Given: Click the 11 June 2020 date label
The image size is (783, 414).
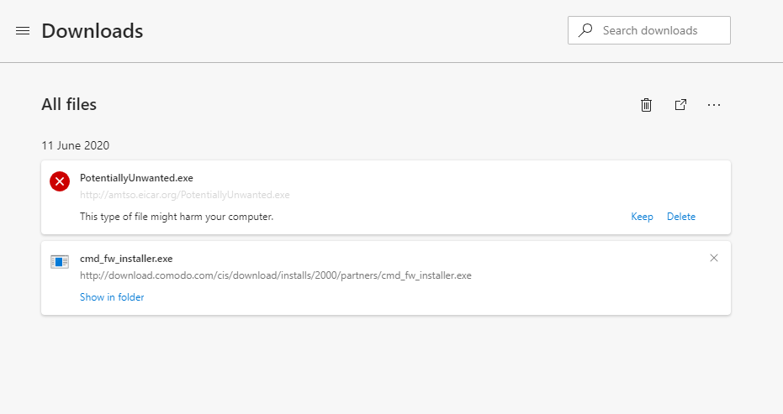Looking at the screenshot, I should [75, 145].
